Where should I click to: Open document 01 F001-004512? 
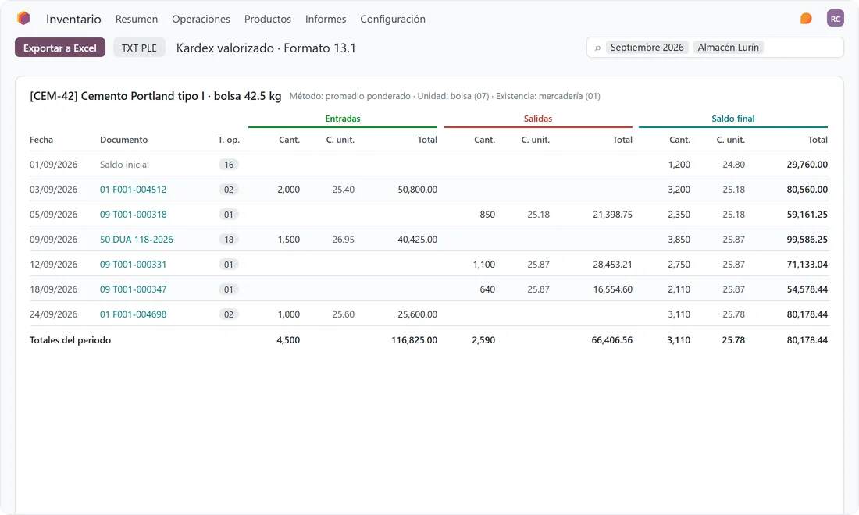click(133, 190)
